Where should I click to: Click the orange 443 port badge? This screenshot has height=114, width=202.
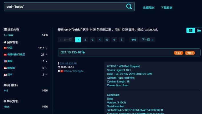178,53
